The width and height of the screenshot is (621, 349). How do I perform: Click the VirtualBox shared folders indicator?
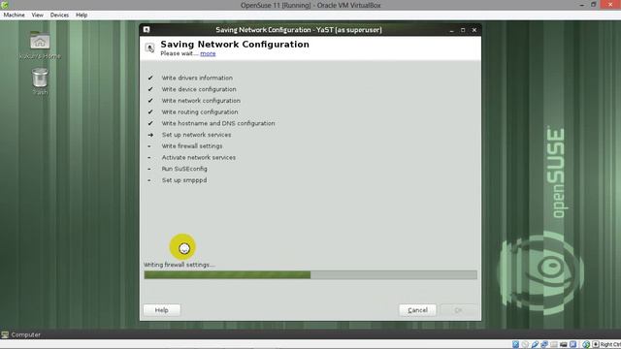(554, 345)
